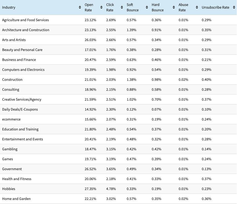Select the Agriculture and Food Services row
Viewport: 237px width, 204px height.
tap(26, 20)
